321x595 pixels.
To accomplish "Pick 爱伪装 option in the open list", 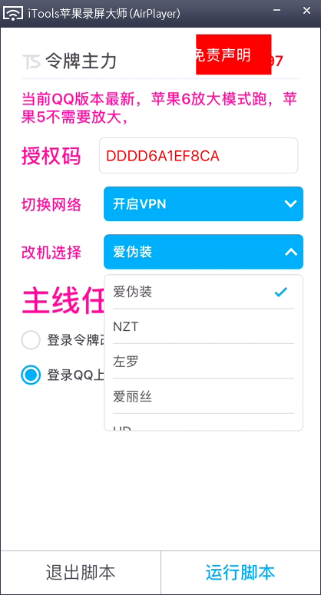I will click(204, 292).
